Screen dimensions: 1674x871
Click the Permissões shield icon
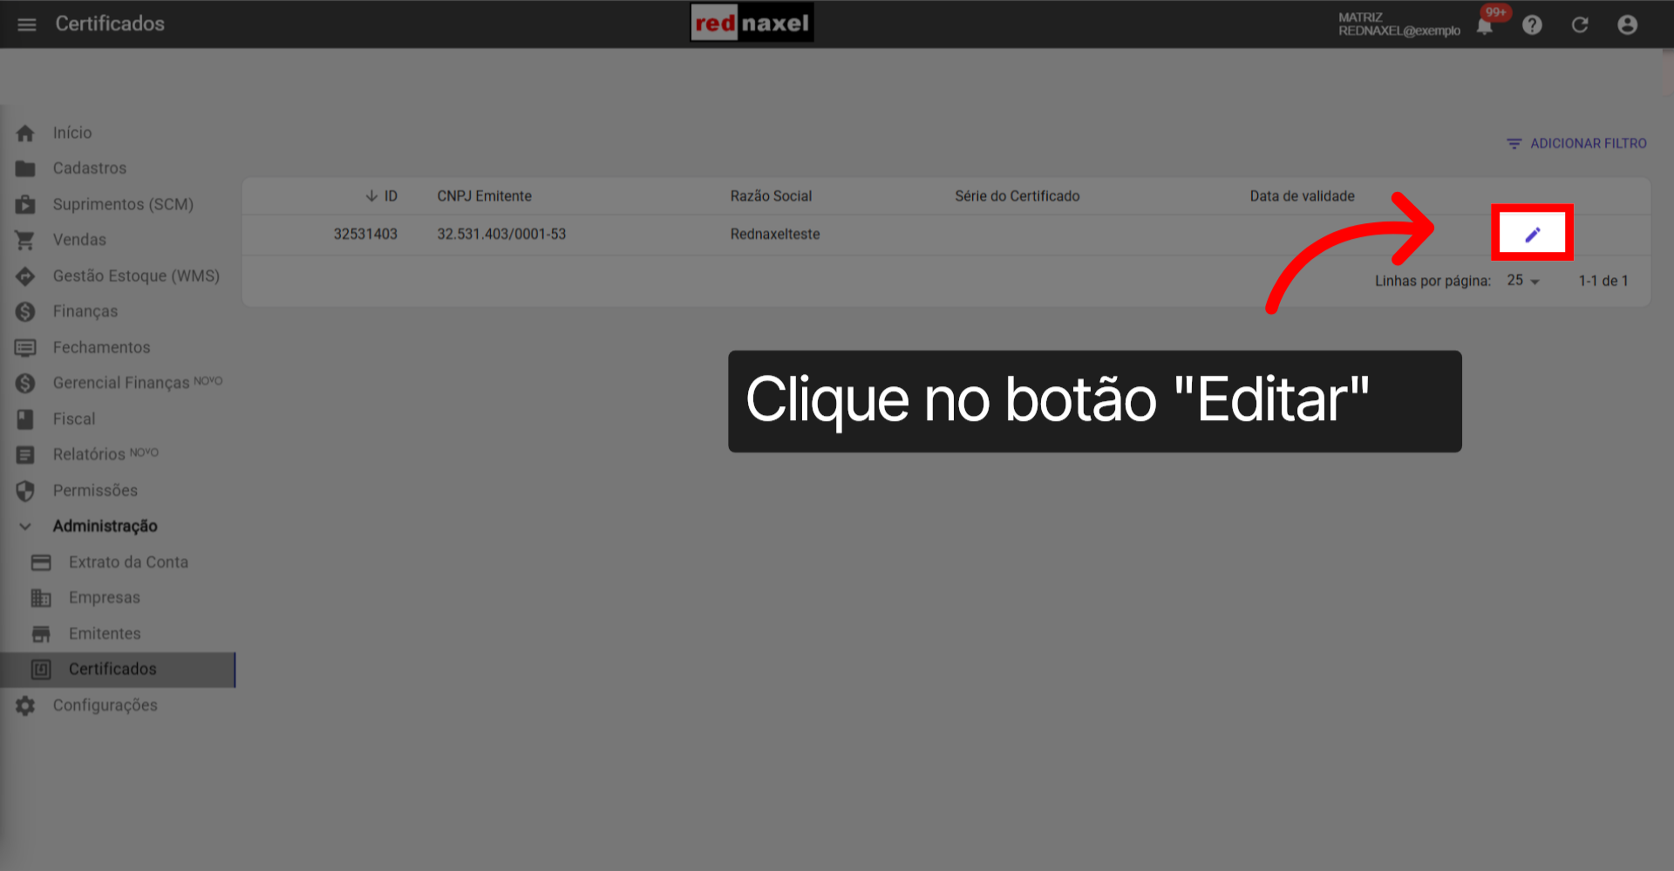(x=24, y=490)
